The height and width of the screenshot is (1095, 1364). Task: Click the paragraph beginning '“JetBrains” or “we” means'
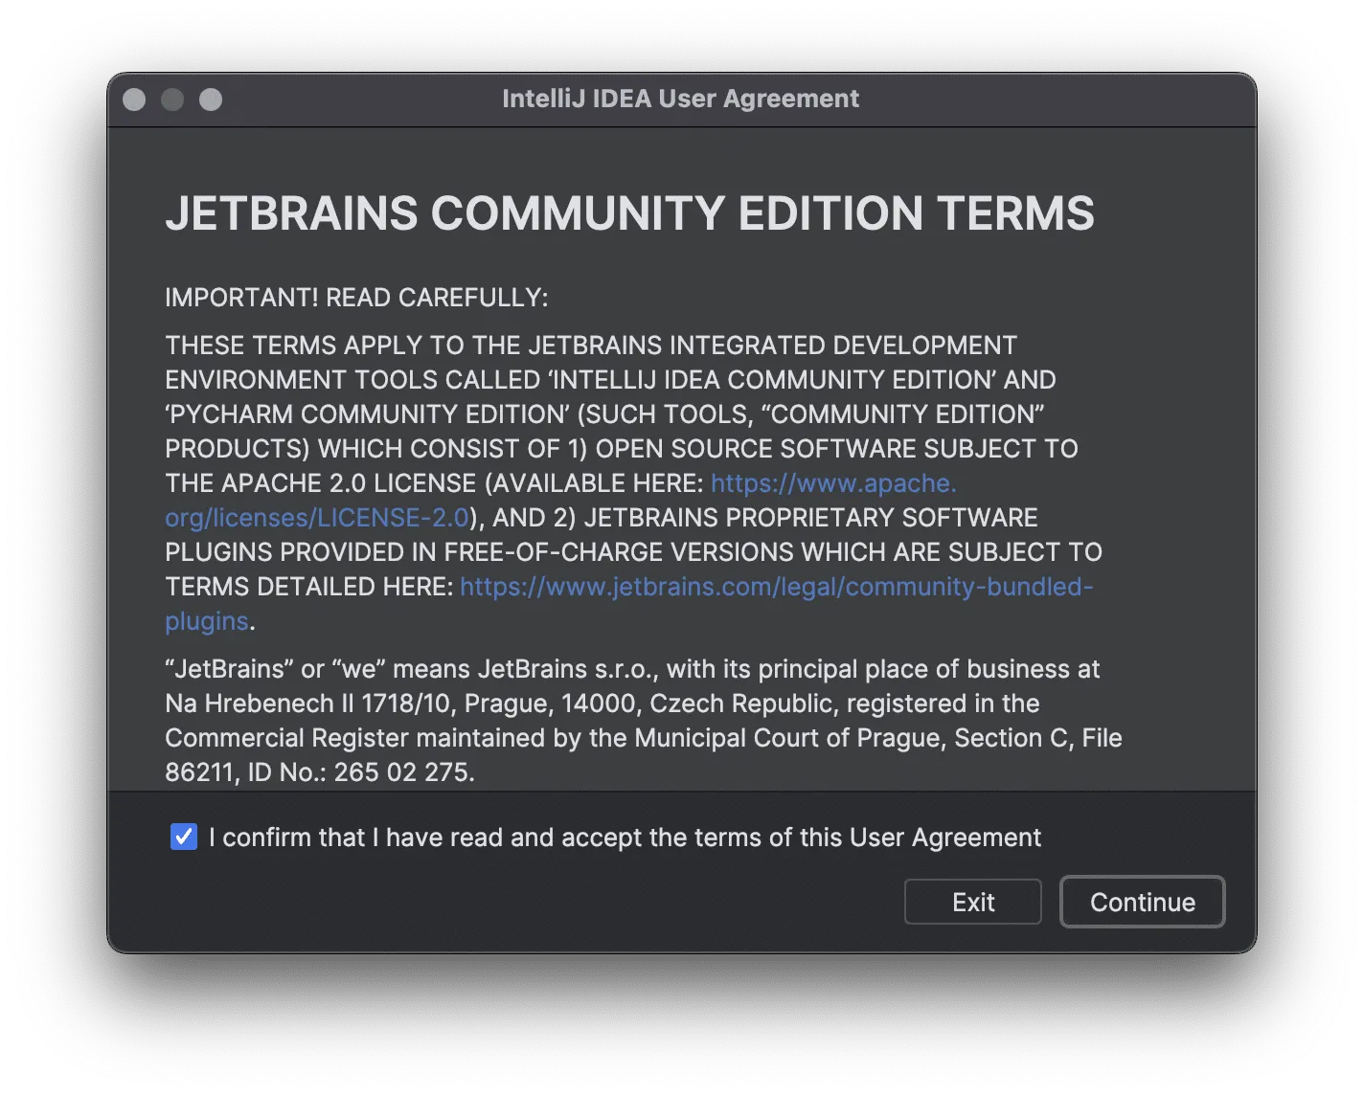[x=643, y=721]
